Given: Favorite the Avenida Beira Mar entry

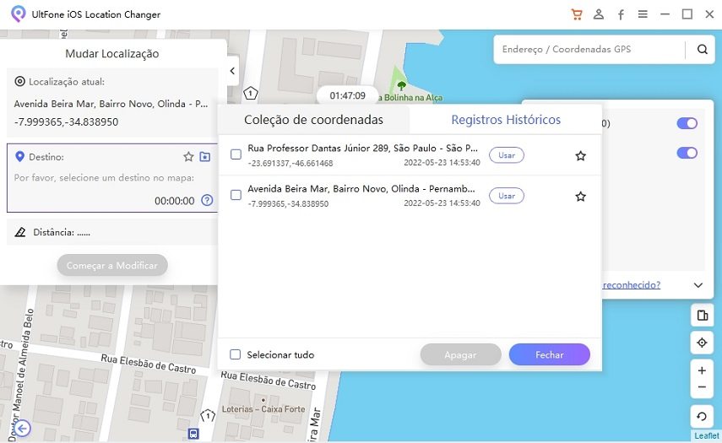Looking at the screenshot, I should pos(581,197).
